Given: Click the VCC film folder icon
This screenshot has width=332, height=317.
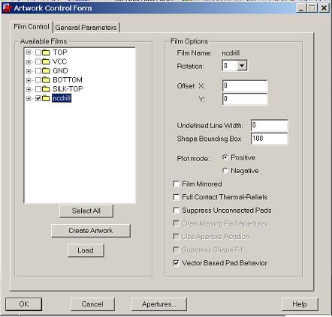Looking at the screenshot, I should [x=46, y=61].
